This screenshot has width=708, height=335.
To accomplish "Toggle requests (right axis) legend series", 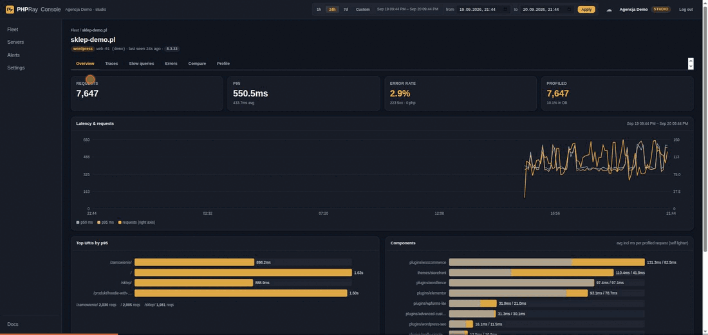I will tap(136, 222).
